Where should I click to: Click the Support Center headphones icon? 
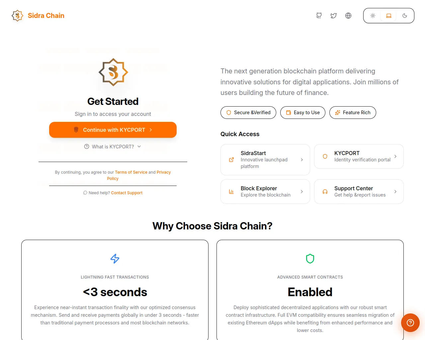(325, 192)
